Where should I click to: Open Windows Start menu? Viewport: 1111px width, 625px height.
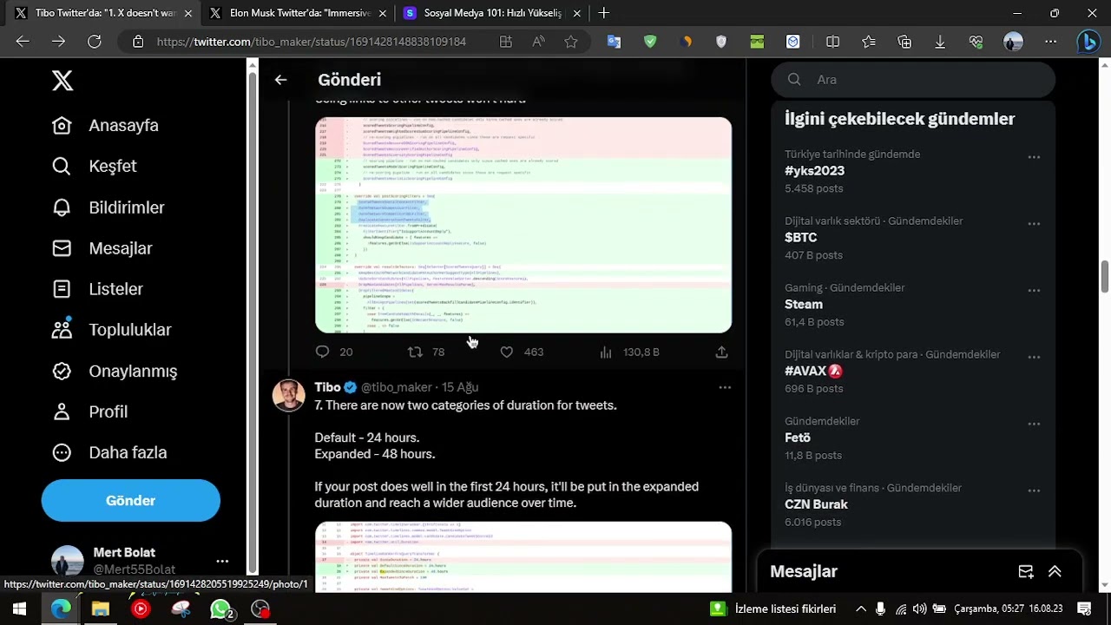[19, 609]
